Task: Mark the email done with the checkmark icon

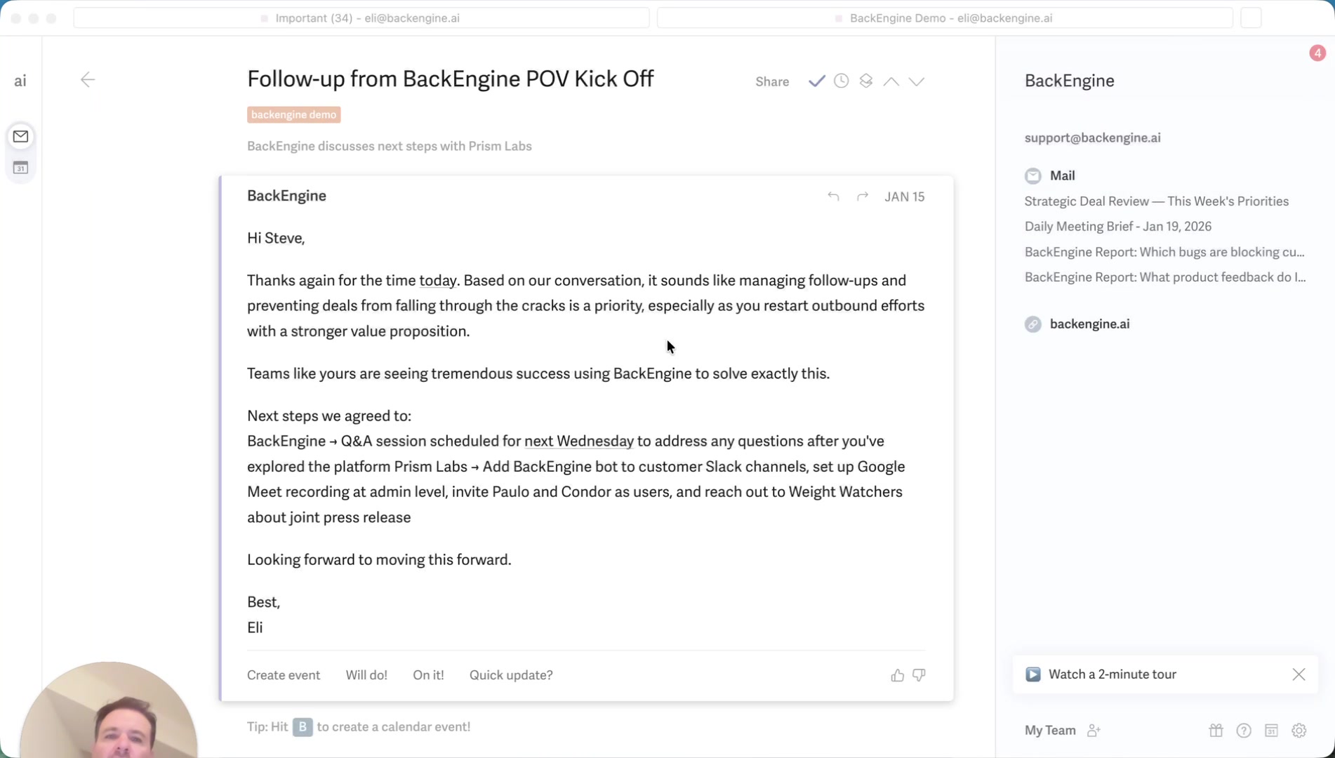Action: pyautogui.click(x=816, y=81)
